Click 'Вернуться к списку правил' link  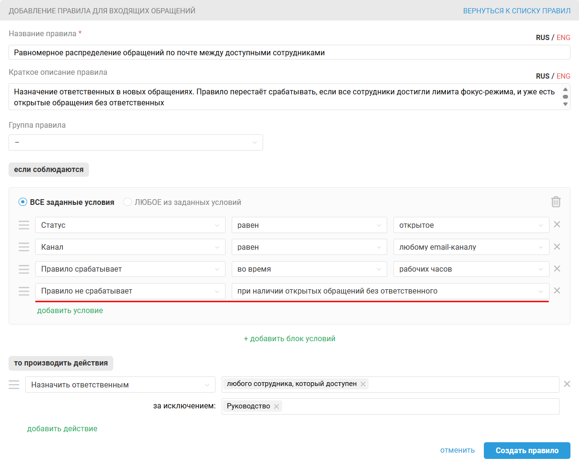[x=517, y=10]
